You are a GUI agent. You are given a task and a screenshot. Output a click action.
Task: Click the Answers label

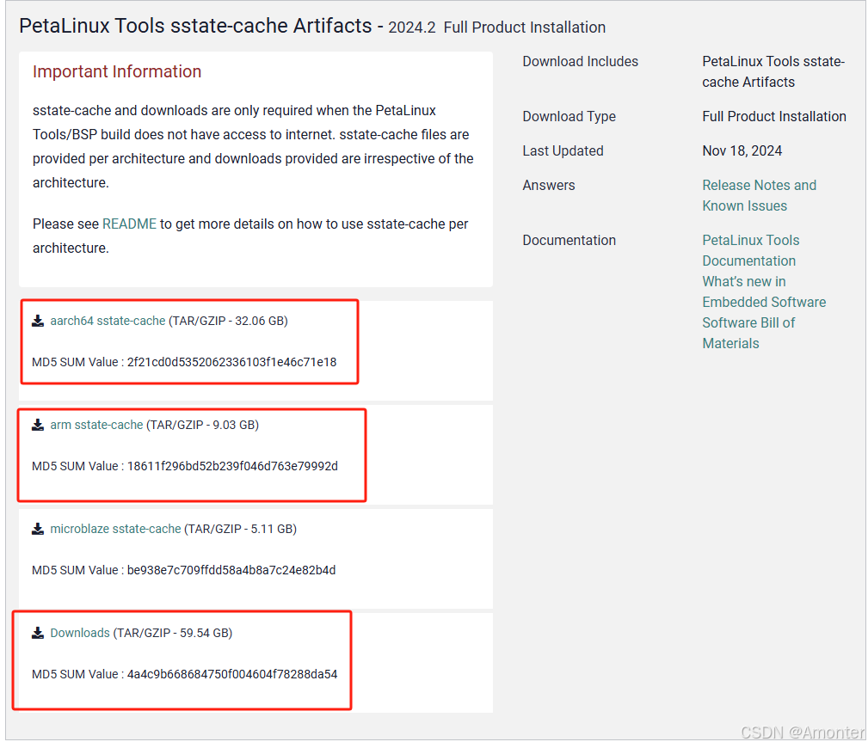549,186
